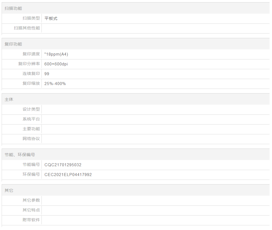Click the 扫描其他性能 row label
This screenshot has width=272, height=230.
tap(27, 28)
